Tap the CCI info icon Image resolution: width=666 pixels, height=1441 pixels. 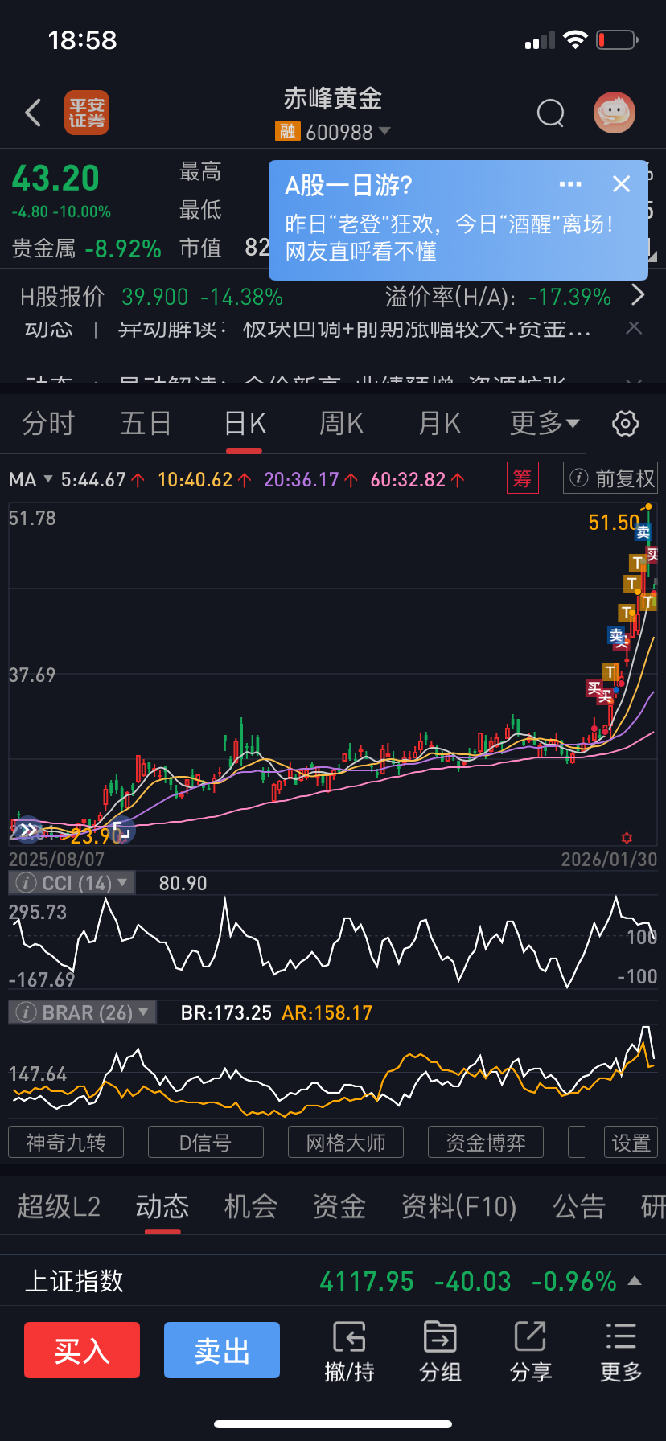pyautogui.click(x=26, y=883)
